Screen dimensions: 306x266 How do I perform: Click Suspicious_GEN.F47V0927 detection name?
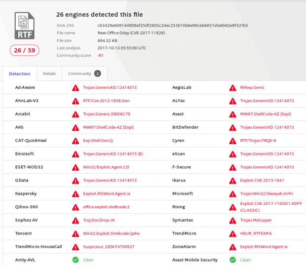pos(109,247)
